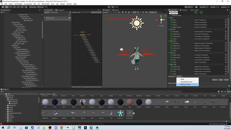This screenshot has width=231, height=130.
Task: Open object picker for Hips transform
Action: pyautogui.click(x=226, y=20)
